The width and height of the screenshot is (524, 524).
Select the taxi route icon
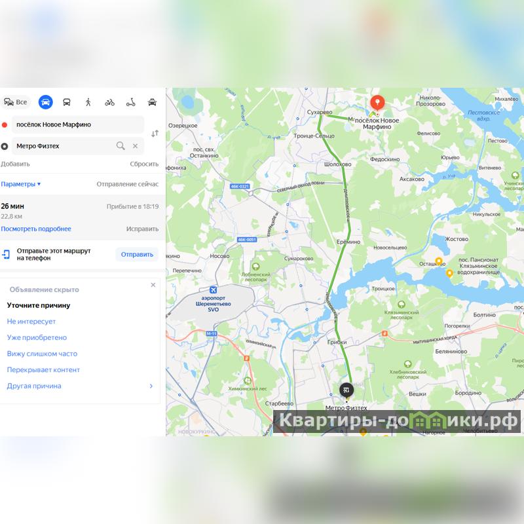[152, 102]
